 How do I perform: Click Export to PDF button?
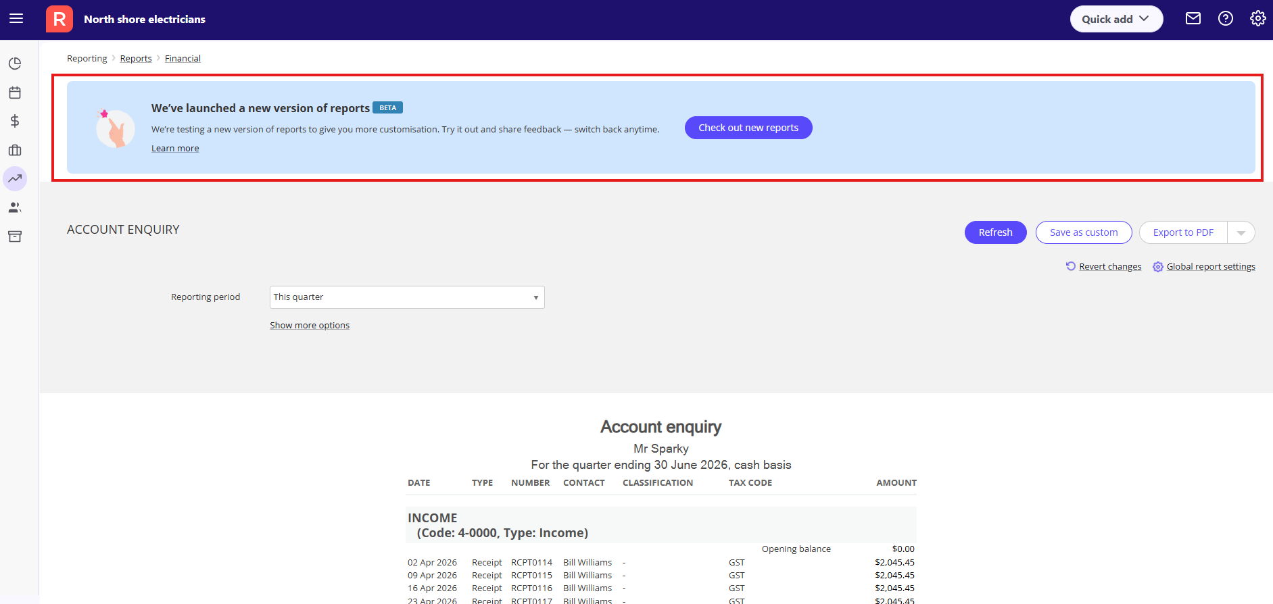[1183, 232]
